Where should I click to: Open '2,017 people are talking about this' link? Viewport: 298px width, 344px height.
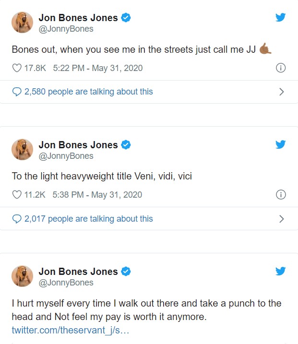coord(88,219)
